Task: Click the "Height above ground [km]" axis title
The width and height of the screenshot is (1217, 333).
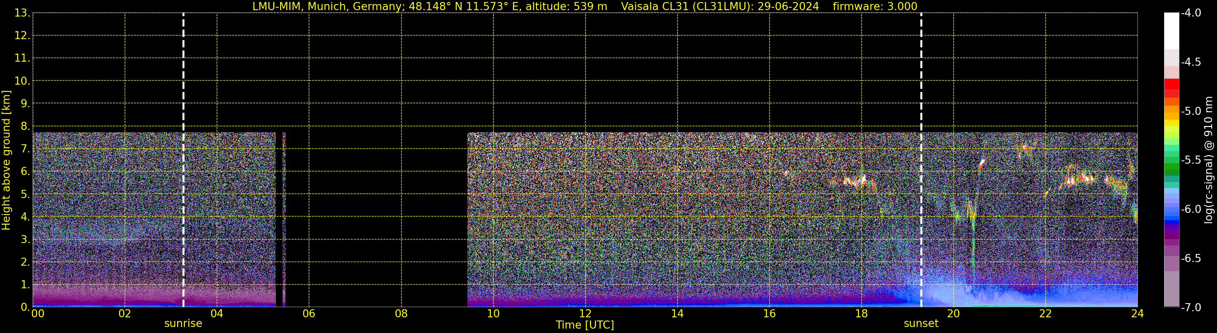Action: point(6,160)
